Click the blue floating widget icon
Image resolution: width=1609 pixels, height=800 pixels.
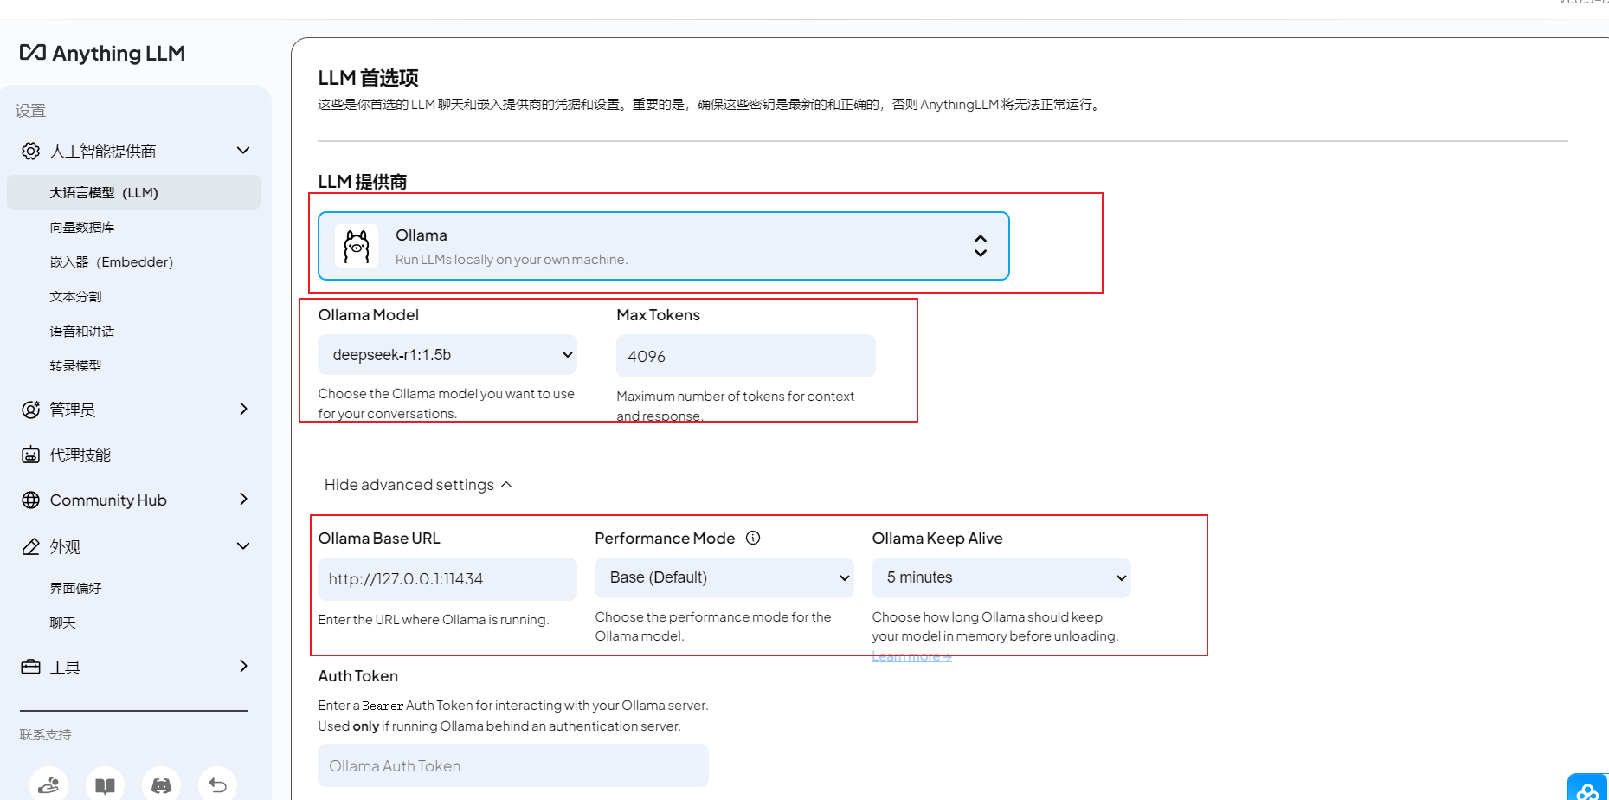1587,788
